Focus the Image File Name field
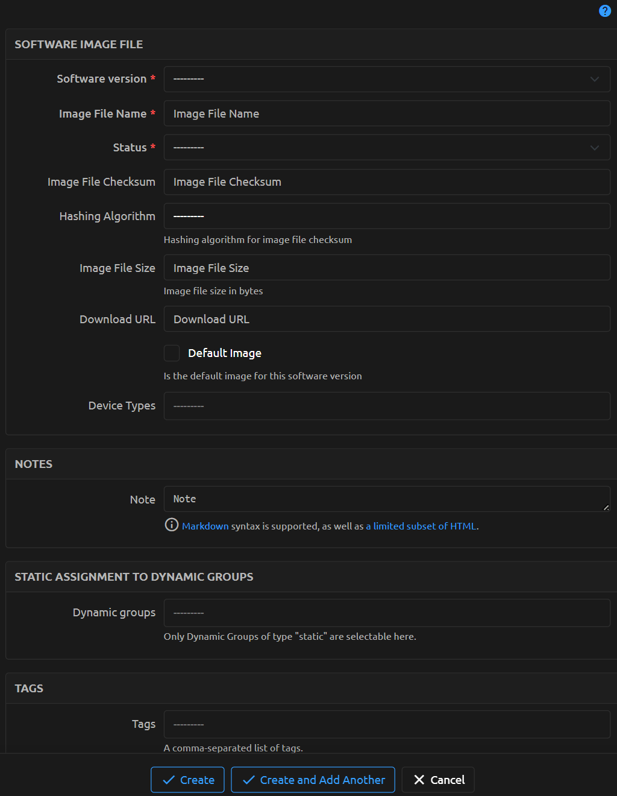The width and height of the screenshot is (617, 796). pos(387,113)
